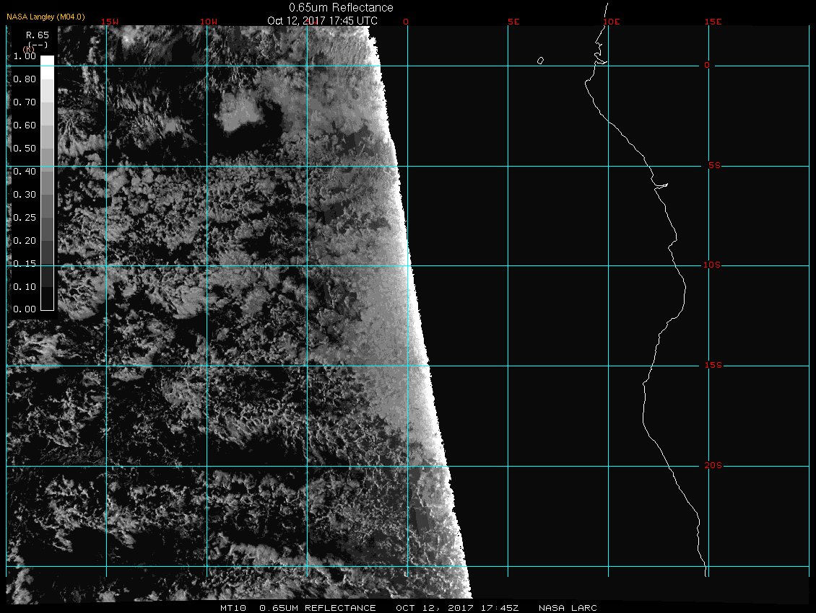Click the 0.00 legend value
The image size is (816, 613).
click(25, 309)
